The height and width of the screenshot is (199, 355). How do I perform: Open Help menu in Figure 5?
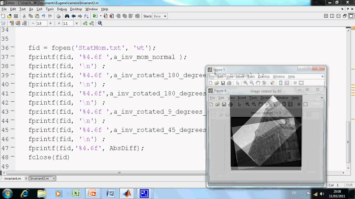click(x=291, y=77)
